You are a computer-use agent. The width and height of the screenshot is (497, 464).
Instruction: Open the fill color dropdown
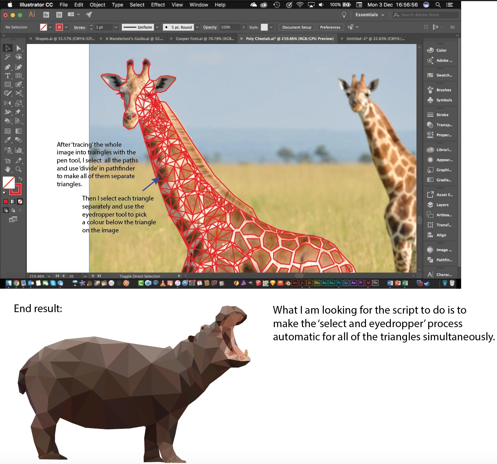tap(51, 27)
